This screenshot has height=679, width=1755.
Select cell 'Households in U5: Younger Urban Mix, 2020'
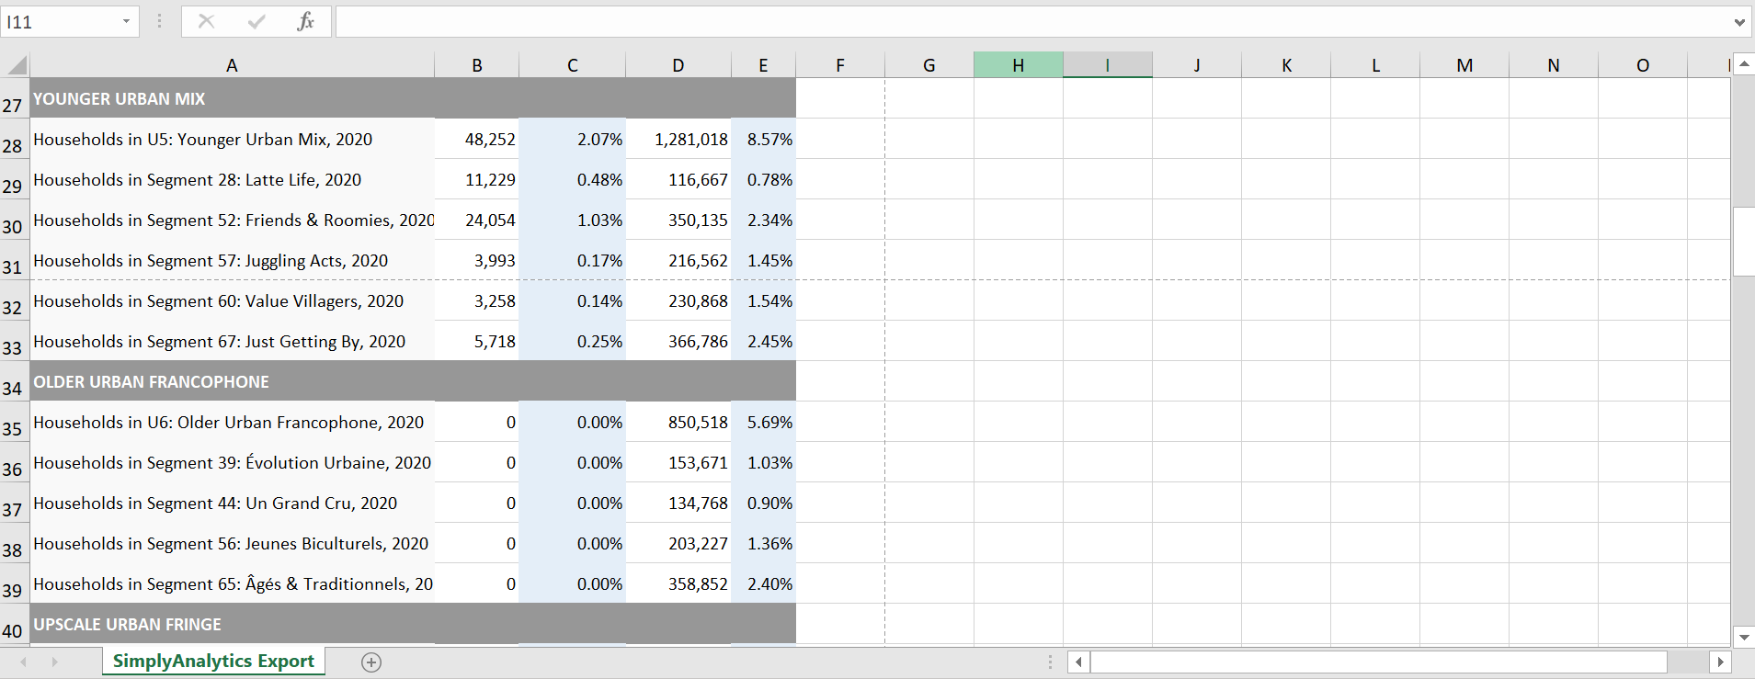(232, 139)
